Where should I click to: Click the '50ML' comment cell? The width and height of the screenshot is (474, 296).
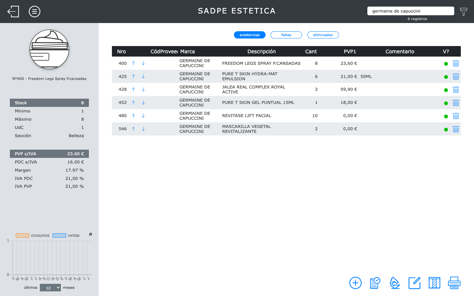coord(366,76)
